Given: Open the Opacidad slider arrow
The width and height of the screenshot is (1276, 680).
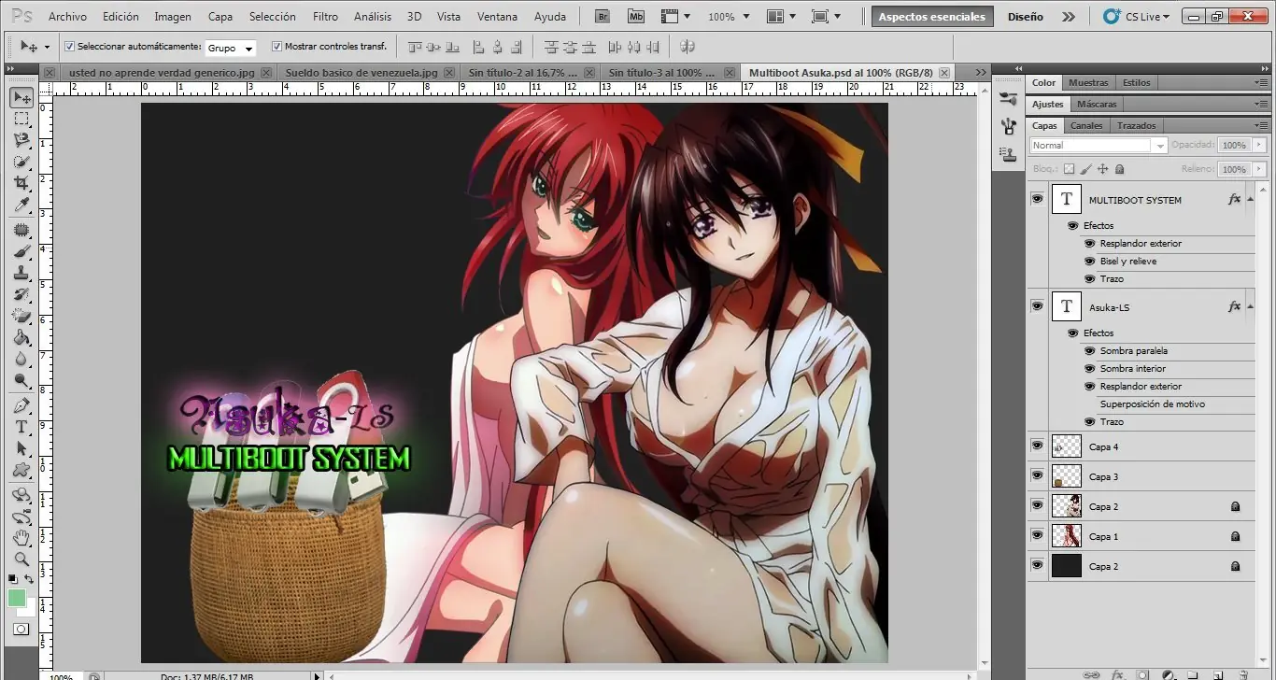Looking at the screenshot, I should [1259, 146].
